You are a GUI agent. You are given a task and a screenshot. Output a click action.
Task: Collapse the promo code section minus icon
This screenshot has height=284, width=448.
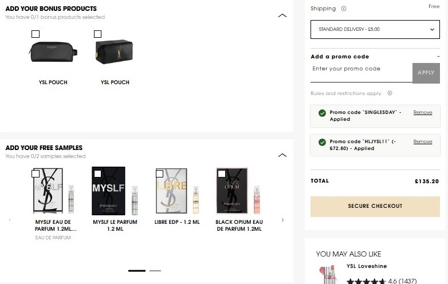[438, 57]
